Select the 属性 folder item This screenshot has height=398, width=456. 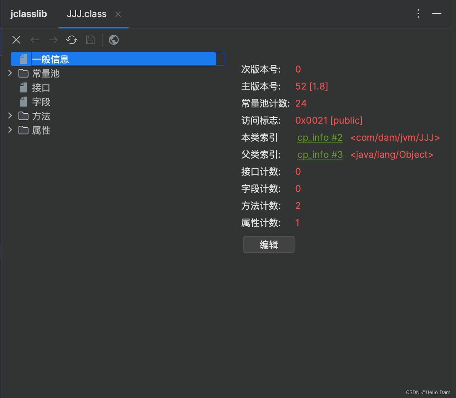pyautogui.click(x=35, y=130)
